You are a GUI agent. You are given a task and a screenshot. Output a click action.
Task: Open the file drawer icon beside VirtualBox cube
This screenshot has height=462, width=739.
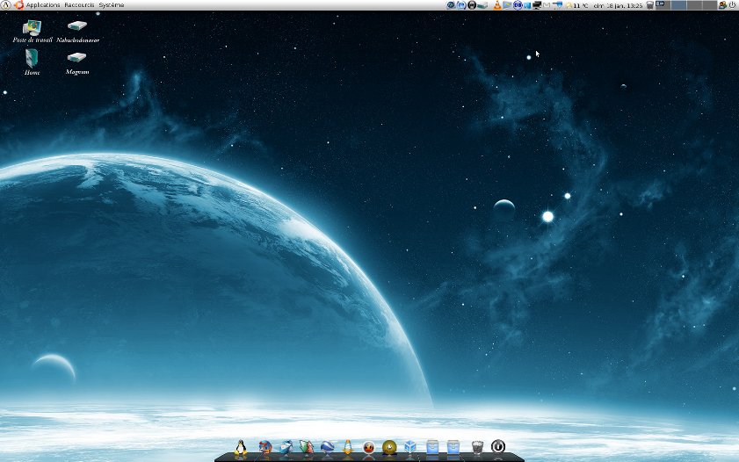coord(432,447)
